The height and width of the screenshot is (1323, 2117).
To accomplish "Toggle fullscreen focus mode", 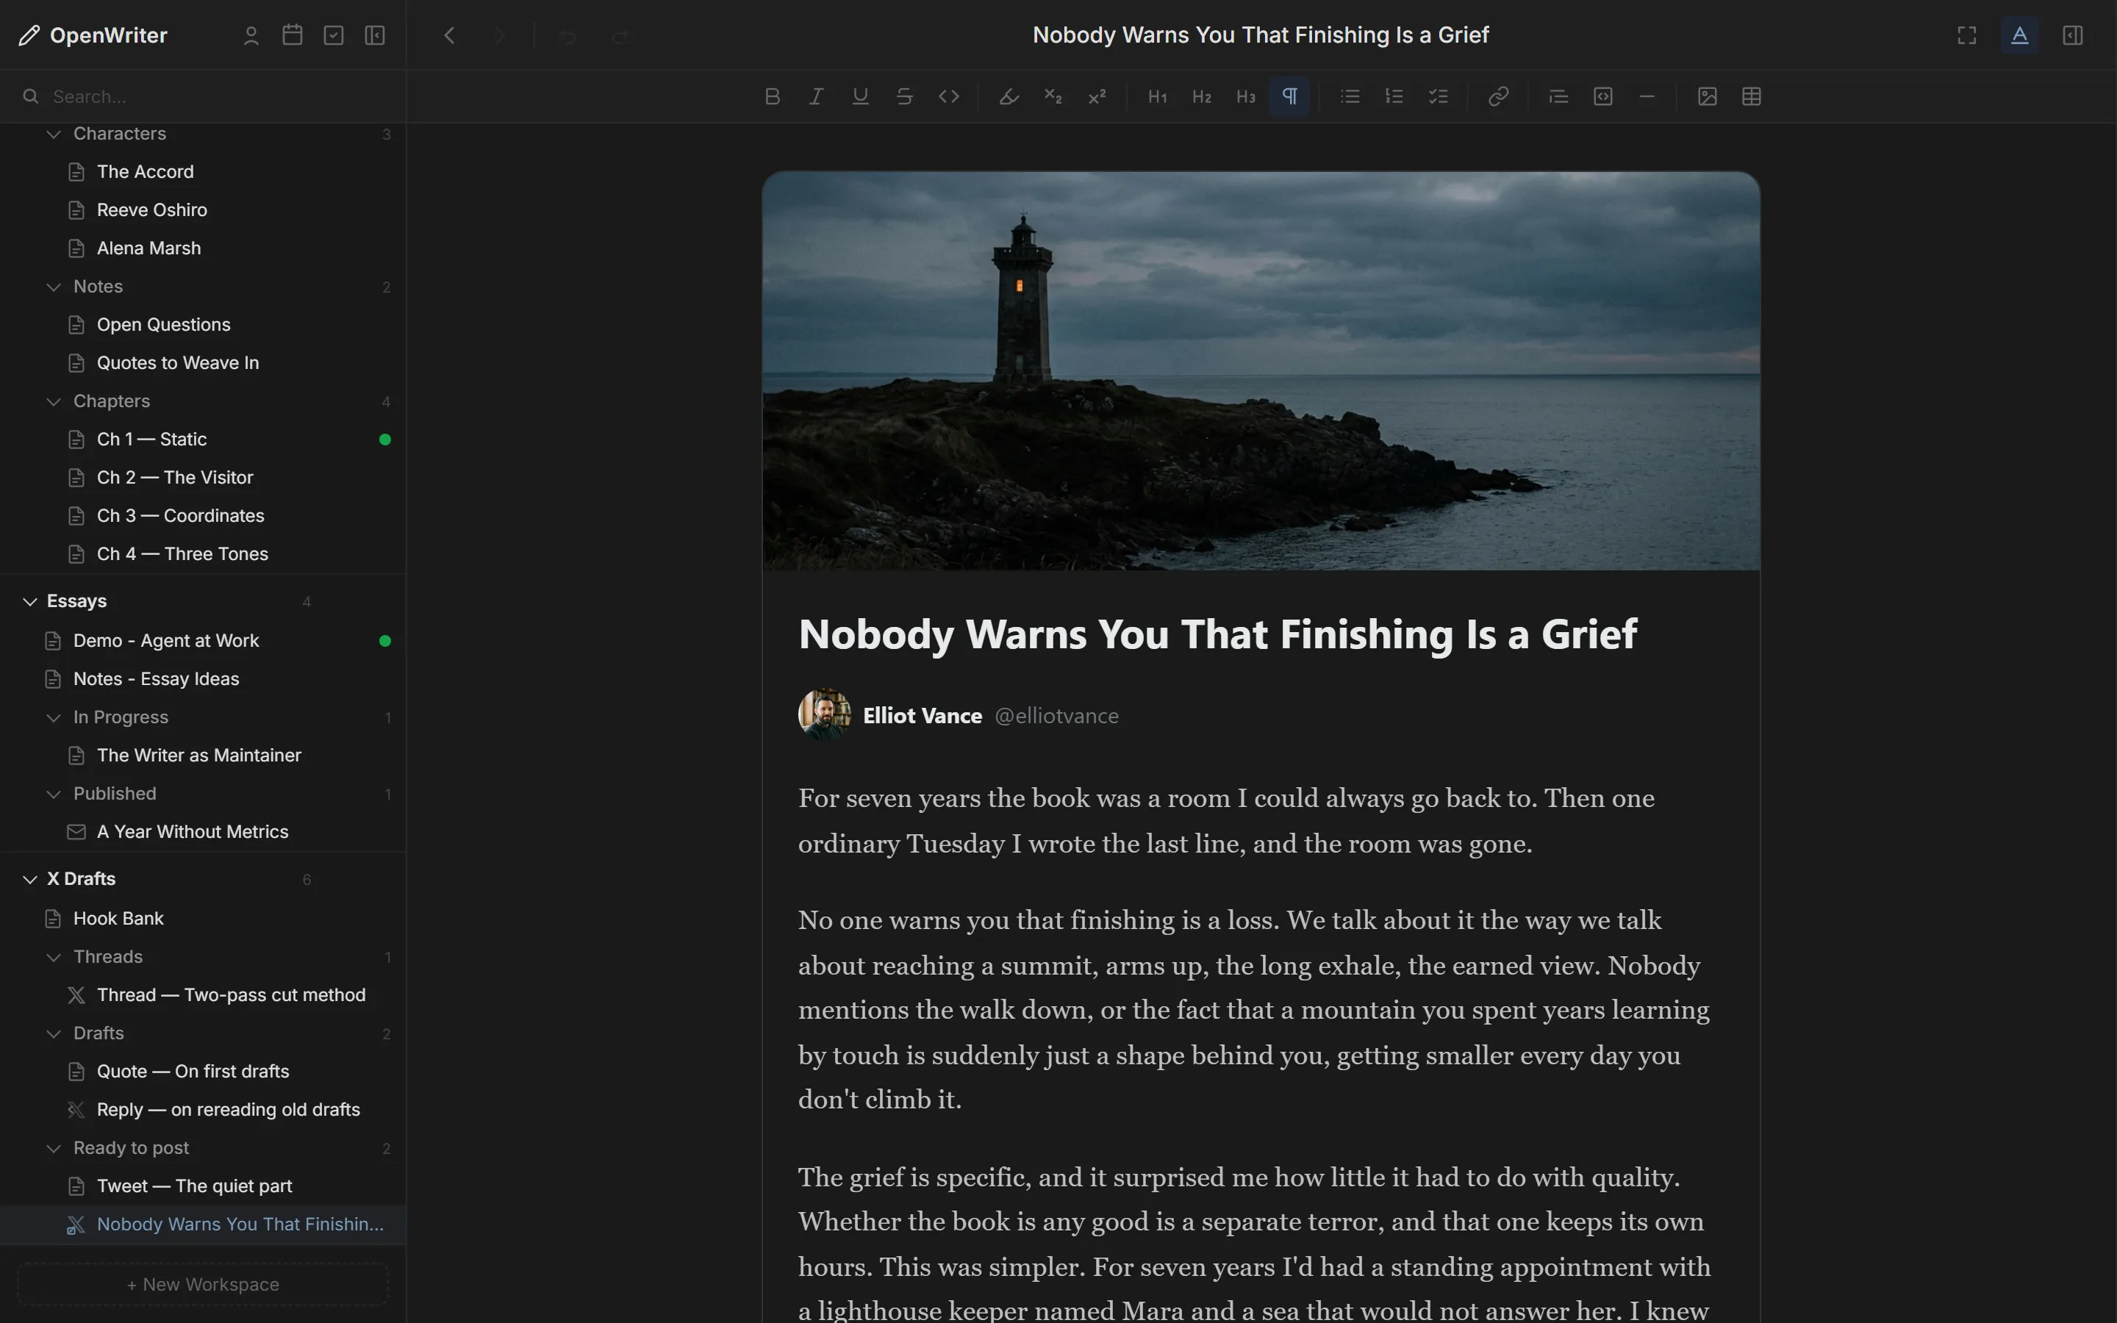I will (x=1966, y=35).
